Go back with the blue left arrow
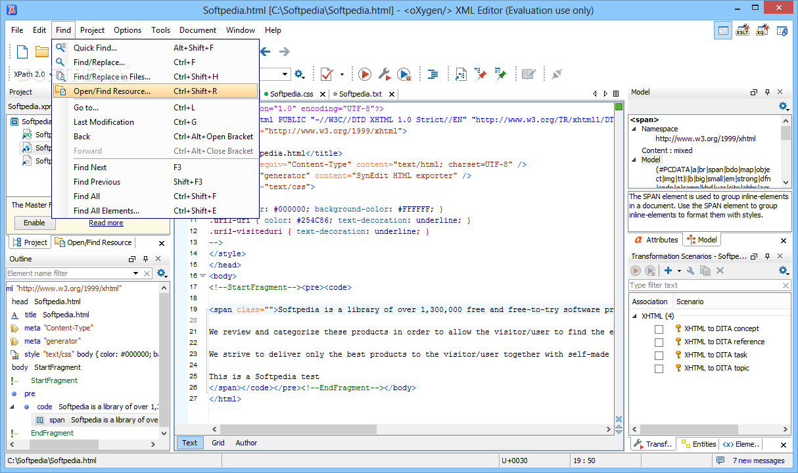This screenshot has height=473, width=798. (265, 51)
